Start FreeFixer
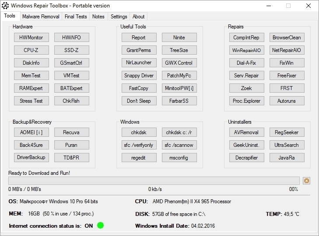Viewport: 319px width, 236px height. click(287, 76)
